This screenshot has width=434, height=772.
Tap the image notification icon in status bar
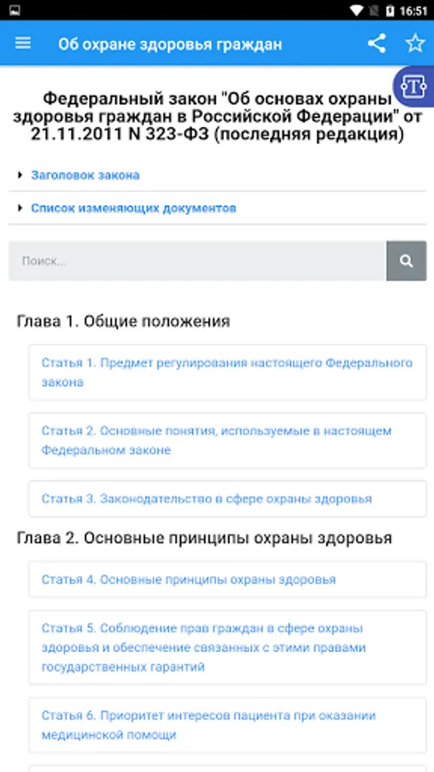coord(15,10)
